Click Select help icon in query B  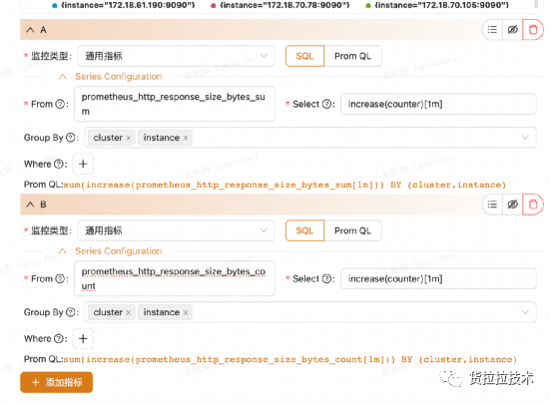click(x=326, y=278)
